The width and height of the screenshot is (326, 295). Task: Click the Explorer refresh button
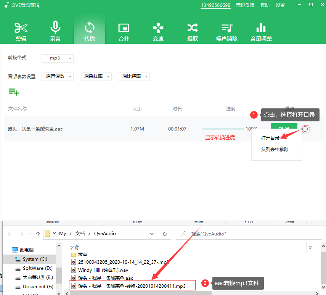click(x=165, y=234)
